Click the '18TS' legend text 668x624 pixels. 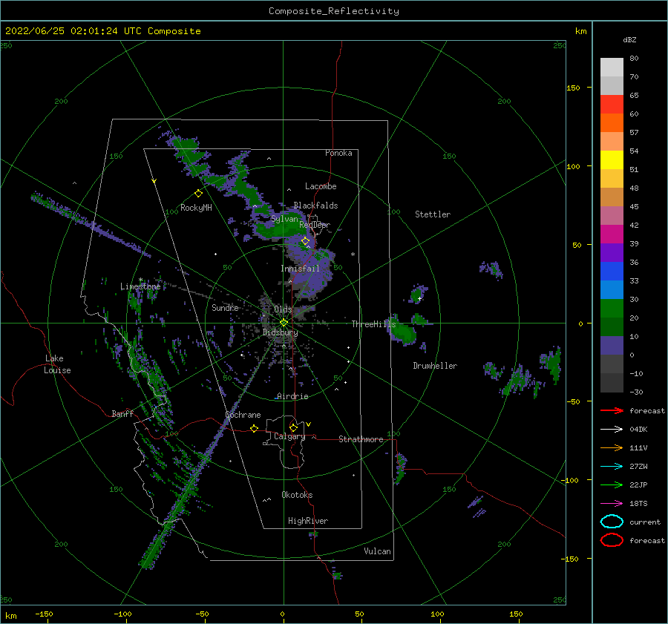tap(638, 504)
